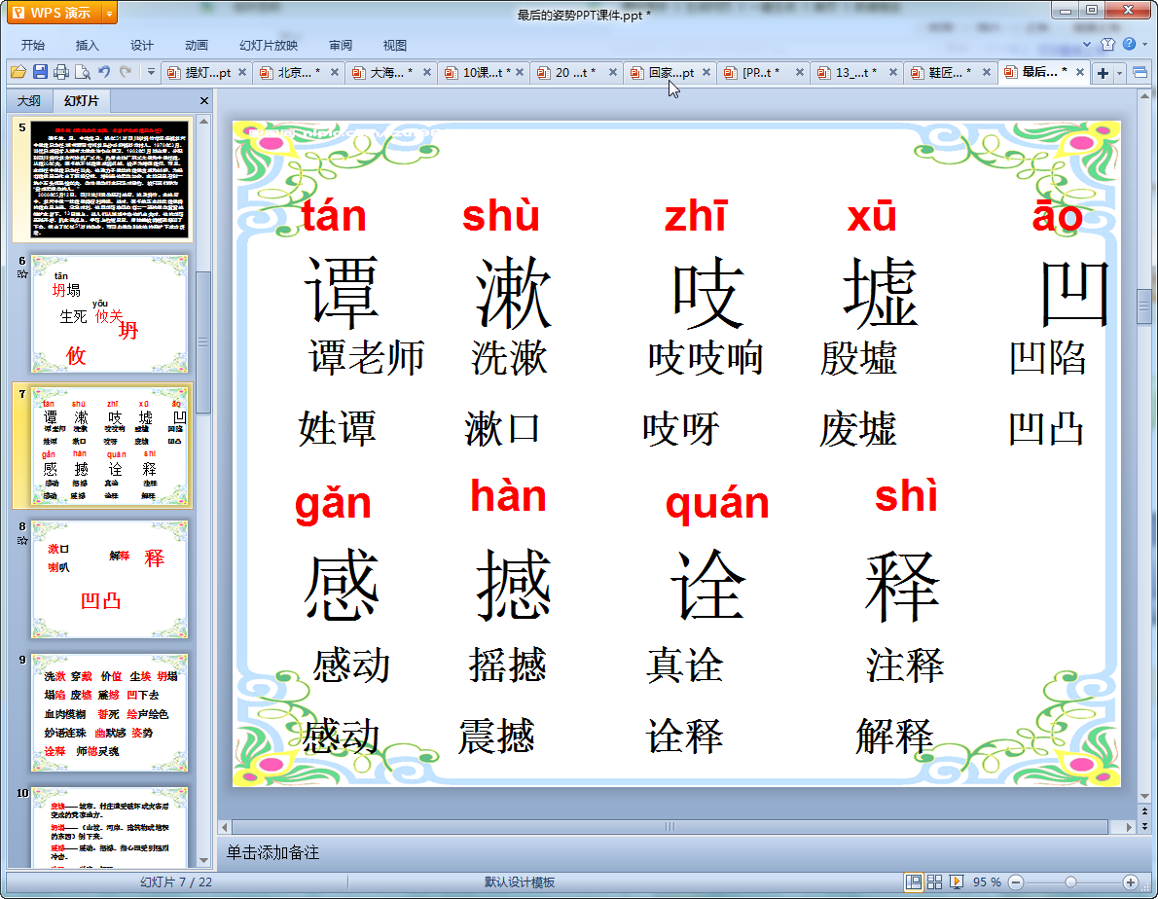Click the window list icon at tab bar end
1158x899 pixels.
1140,72
